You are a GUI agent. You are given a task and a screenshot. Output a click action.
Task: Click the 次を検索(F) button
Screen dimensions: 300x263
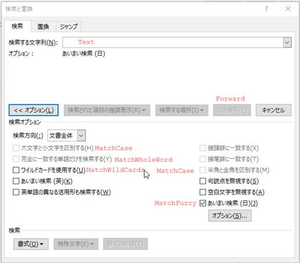coord(232,110)
